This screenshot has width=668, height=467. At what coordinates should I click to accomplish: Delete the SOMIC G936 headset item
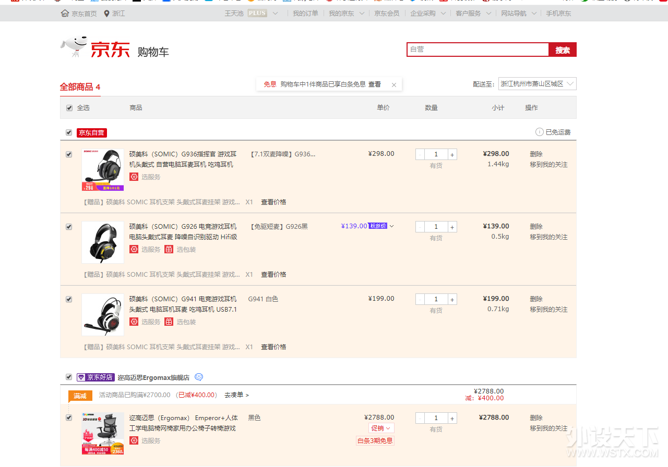pyautogui.click(x=536, y=154)
